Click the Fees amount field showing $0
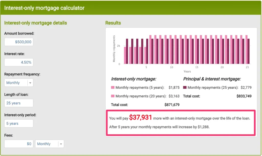Viewport: 262px width, 156px height. [19, 144]
